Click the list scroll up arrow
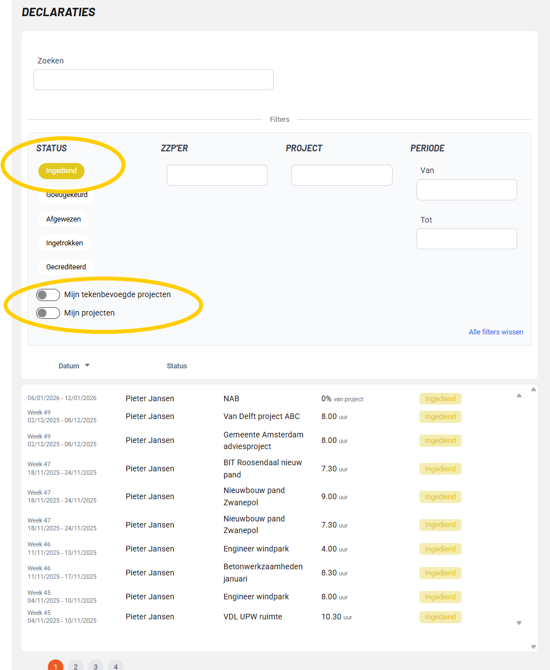550x670 pixels. 519,396
